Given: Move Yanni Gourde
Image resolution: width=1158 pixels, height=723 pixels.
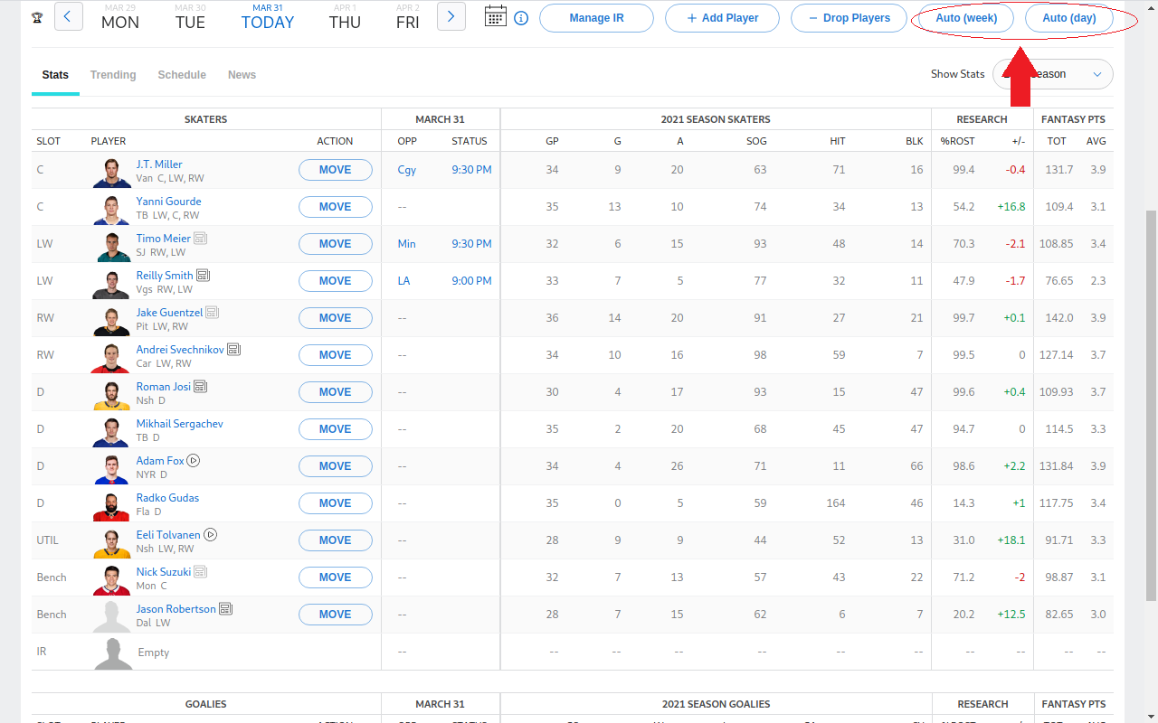Looking at the screenshot, I should click(x=336, y=207).
